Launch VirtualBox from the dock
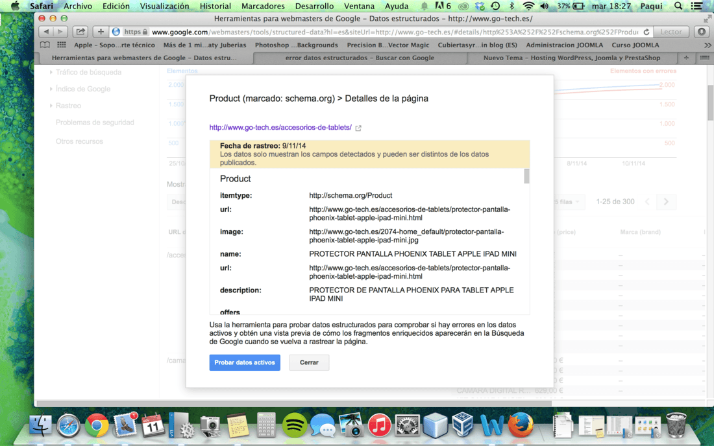The image size is (714, 446). point(463,425)
